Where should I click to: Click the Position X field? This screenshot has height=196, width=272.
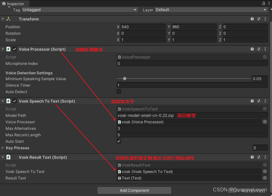pos(143,27)
